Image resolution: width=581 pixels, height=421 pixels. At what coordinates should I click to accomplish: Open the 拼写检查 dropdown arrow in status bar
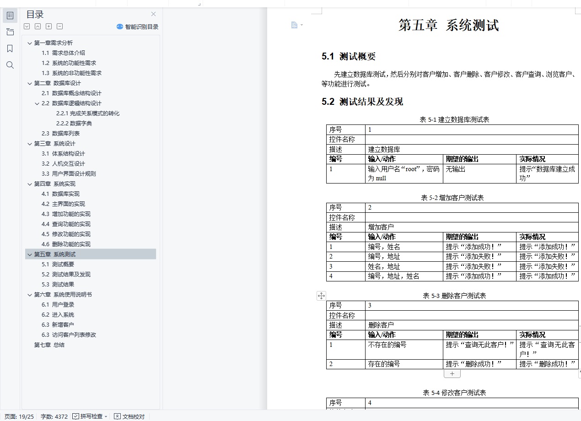tap(106, 416)
